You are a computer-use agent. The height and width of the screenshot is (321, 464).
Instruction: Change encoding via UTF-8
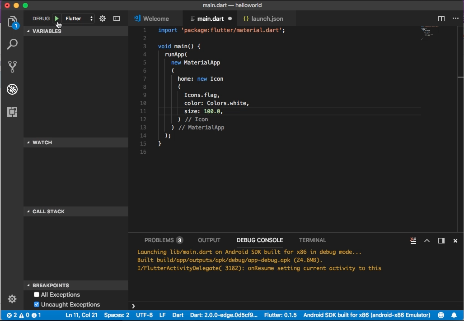click(145, 315)
